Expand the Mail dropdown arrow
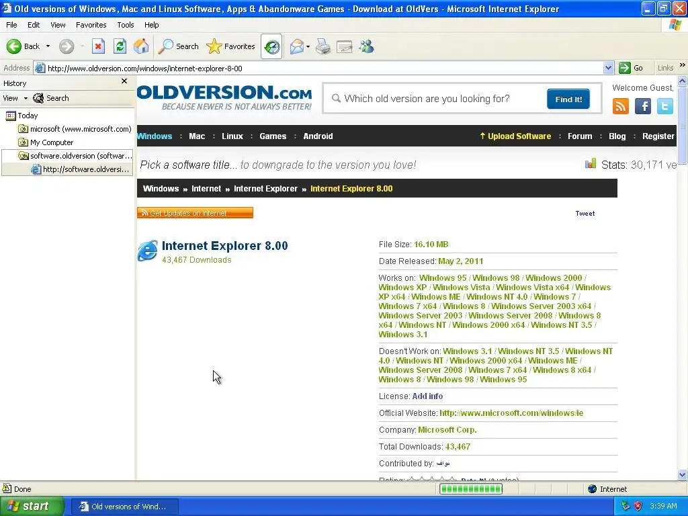Screen dimensions: 688x516 click(x=308, y=46)
